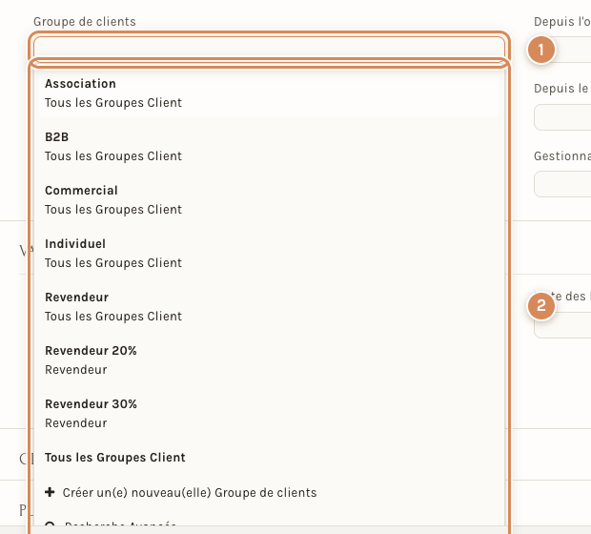This screenshot has height=534, width=591.
Task: Select Individuel in the list
Action: tap(269, 253)
